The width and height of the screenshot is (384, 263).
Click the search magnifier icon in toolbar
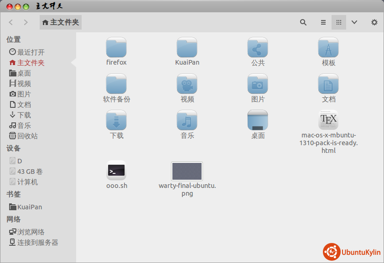click(303, 22)
